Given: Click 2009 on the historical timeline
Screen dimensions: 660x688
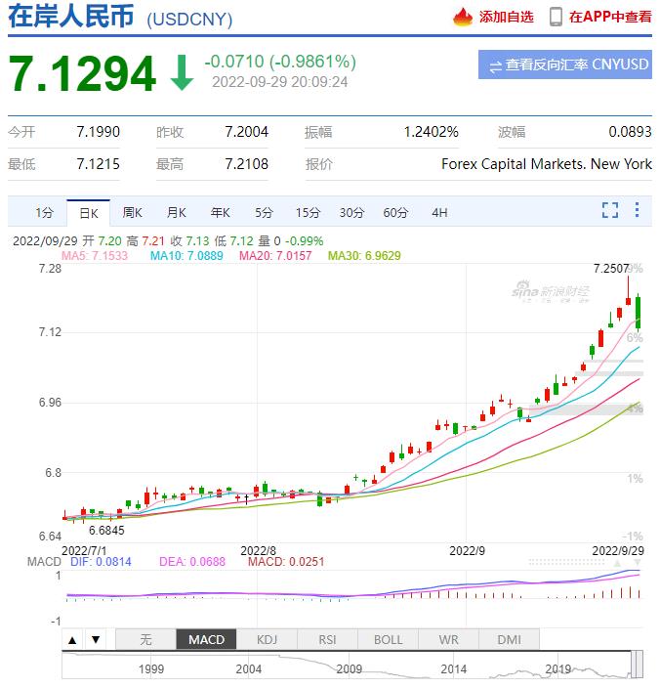Looking at the screenshot, I should tap(349, 669).
